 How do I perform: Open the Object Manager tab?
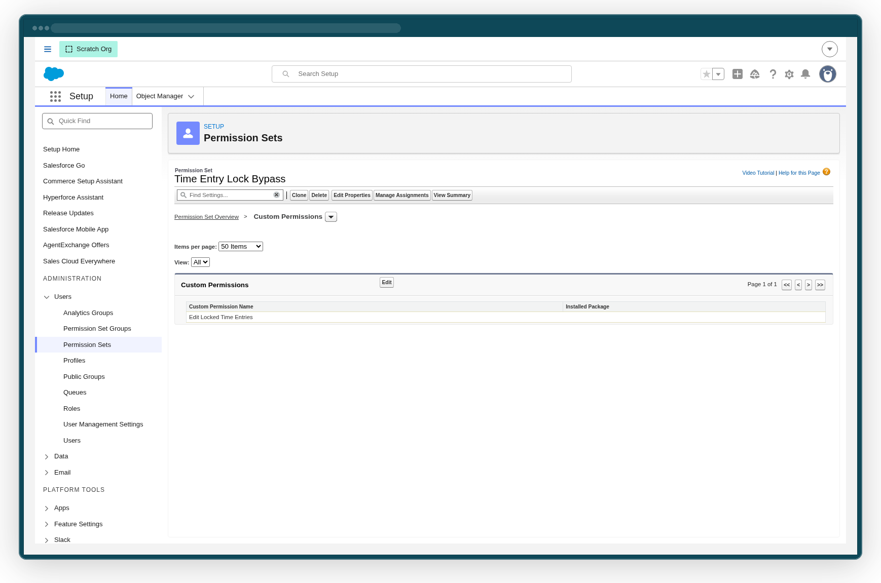[160, 96]
